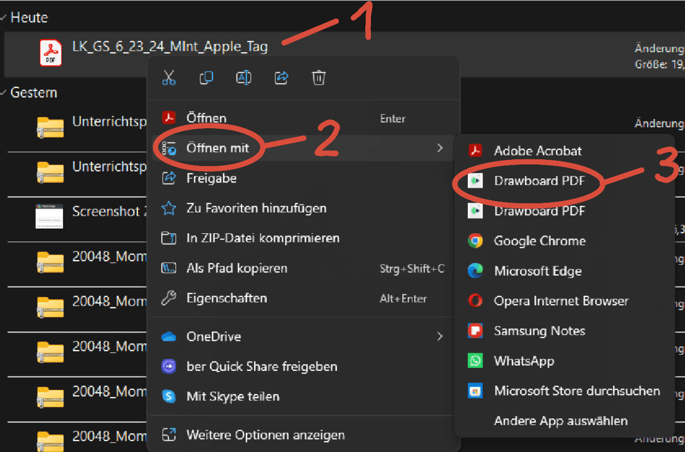Open the file with Samsung Notes
The height and width of the screenshot is (452, 685).
[565, 331]
